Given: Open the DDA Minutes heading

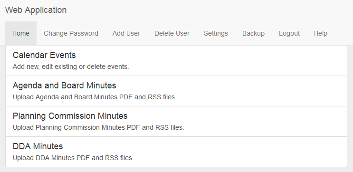Looking at the screenshot, I should click(x=38, y=146).
